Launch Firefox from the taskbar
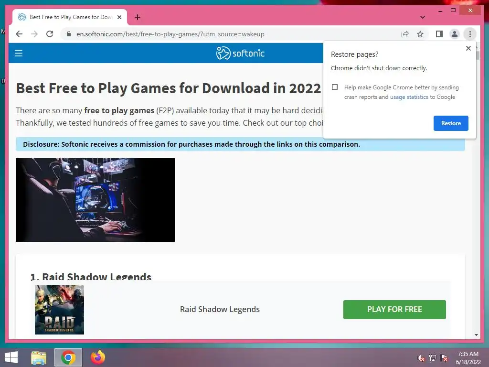 coord(98,357)
